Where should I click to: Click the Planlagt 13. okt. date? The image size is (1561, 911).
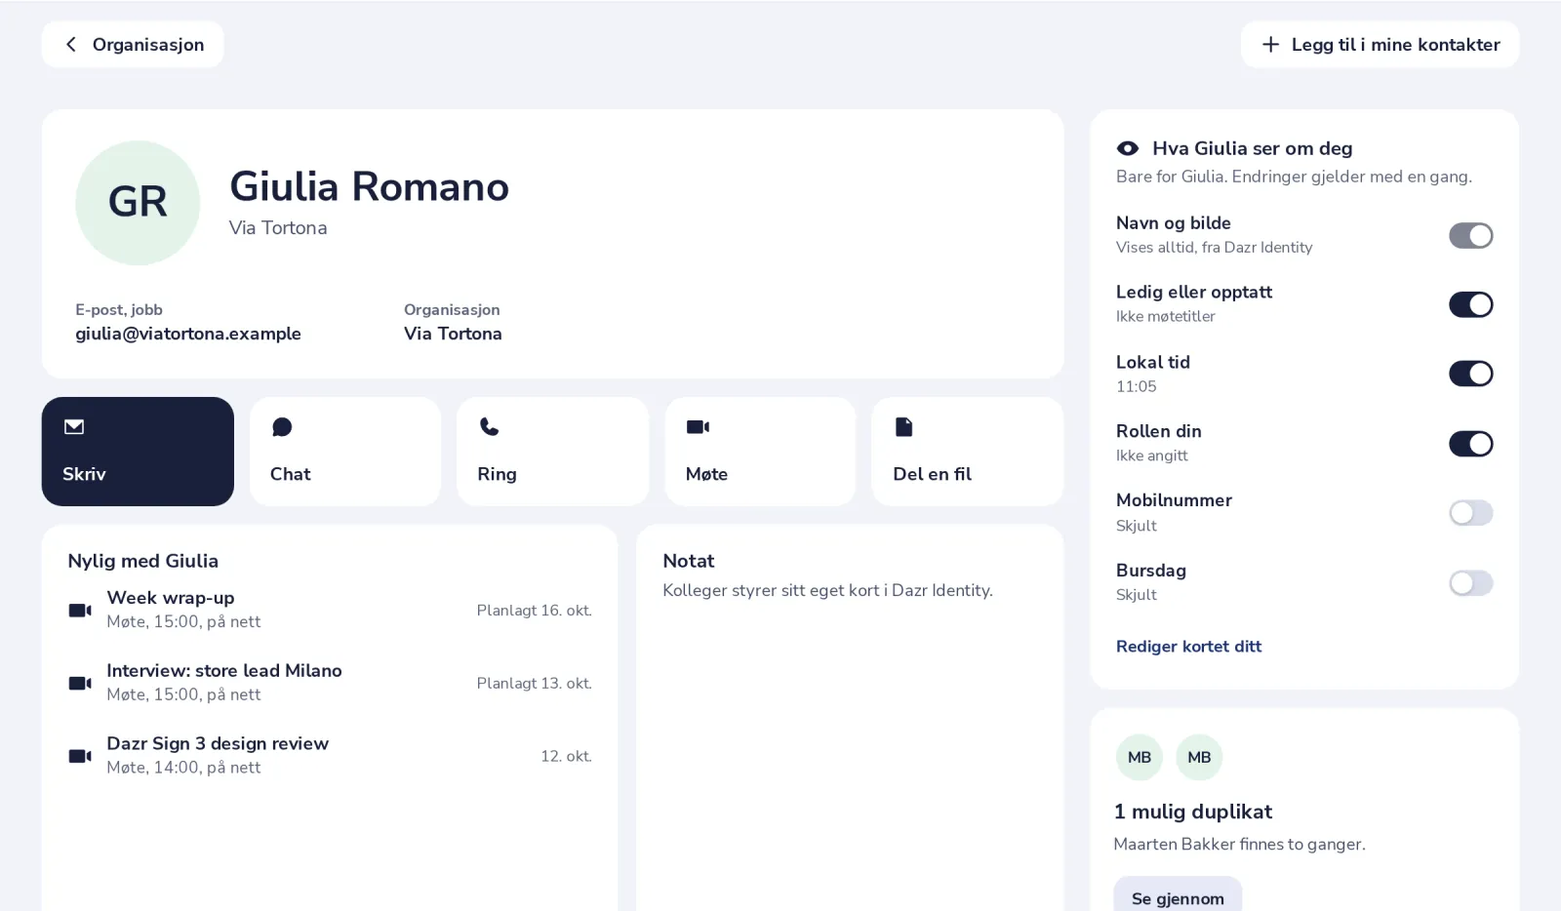(534, 684)
